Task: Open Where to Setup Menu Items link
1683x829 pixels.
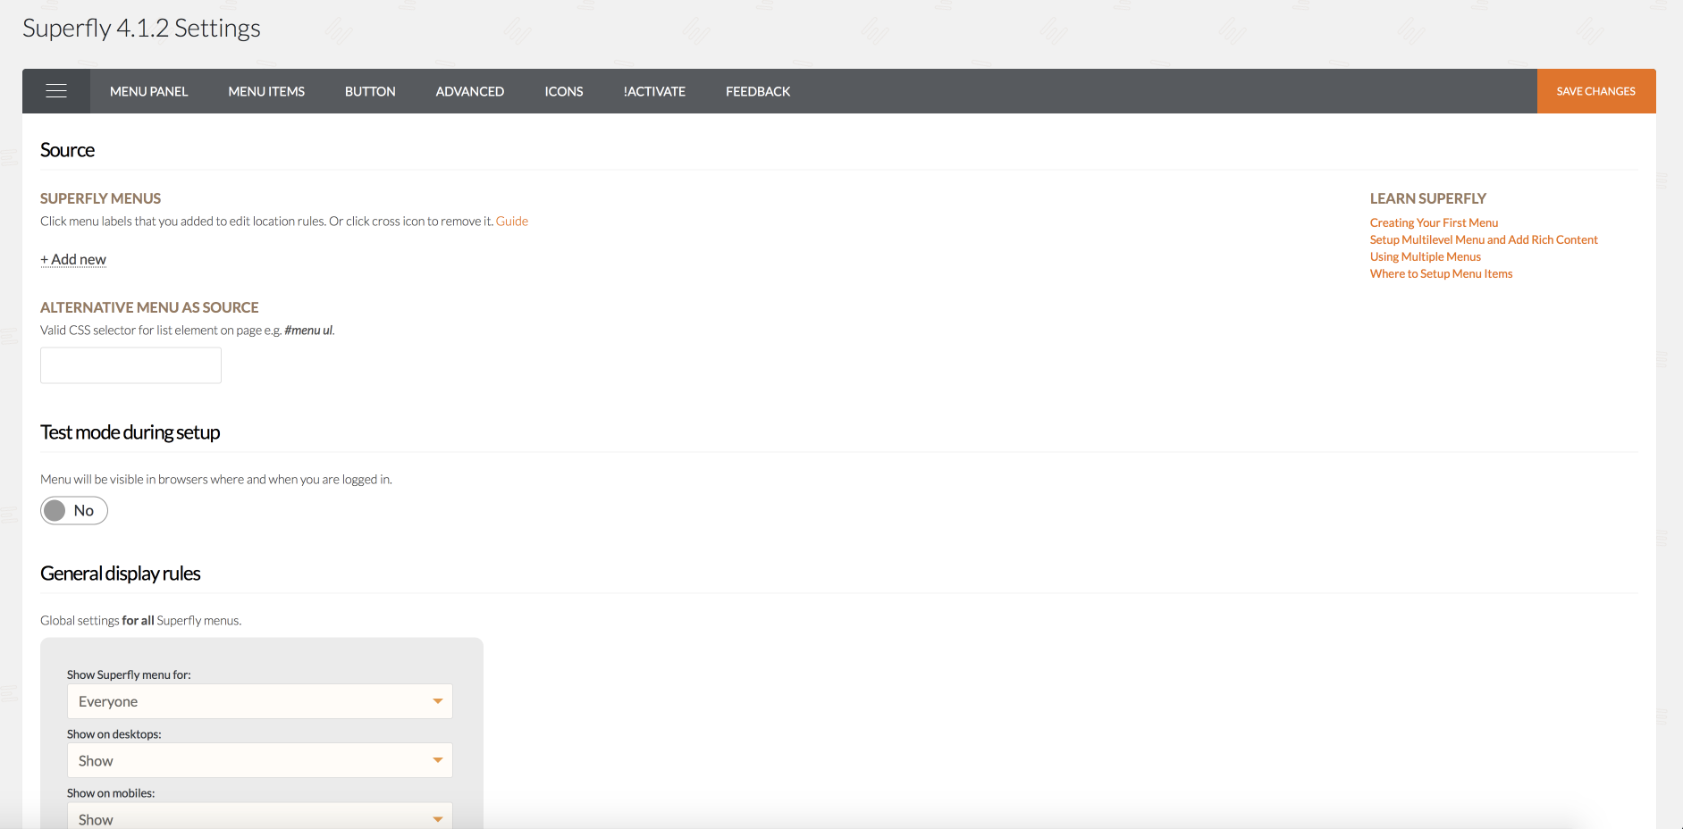Action: coord(1441,274)
